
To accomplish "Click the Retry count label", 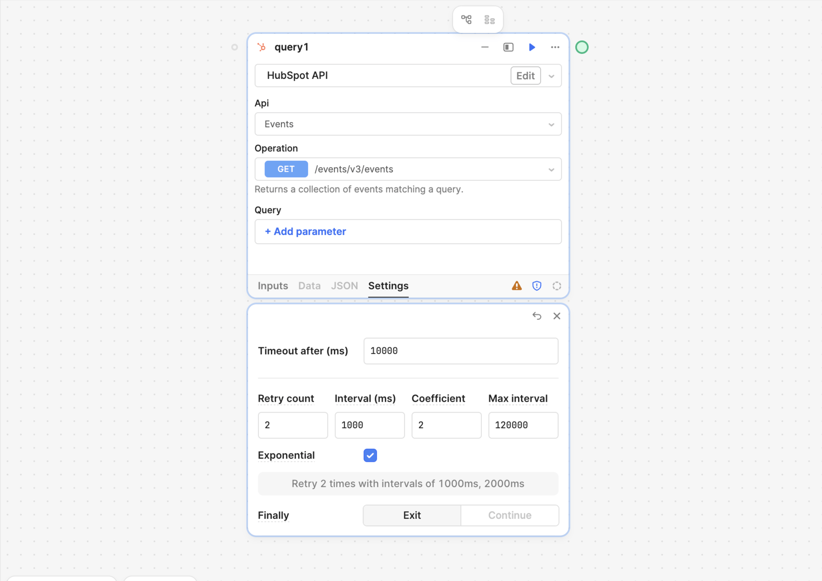I will tap(286, 398).
